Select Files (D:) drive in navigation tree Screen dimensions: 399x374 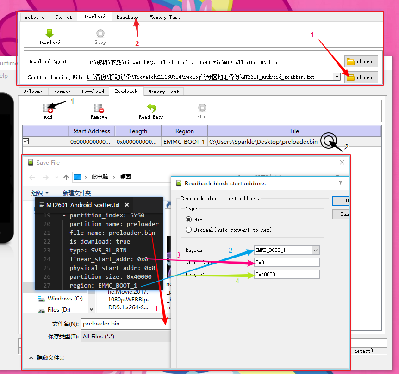pos(55,310)
